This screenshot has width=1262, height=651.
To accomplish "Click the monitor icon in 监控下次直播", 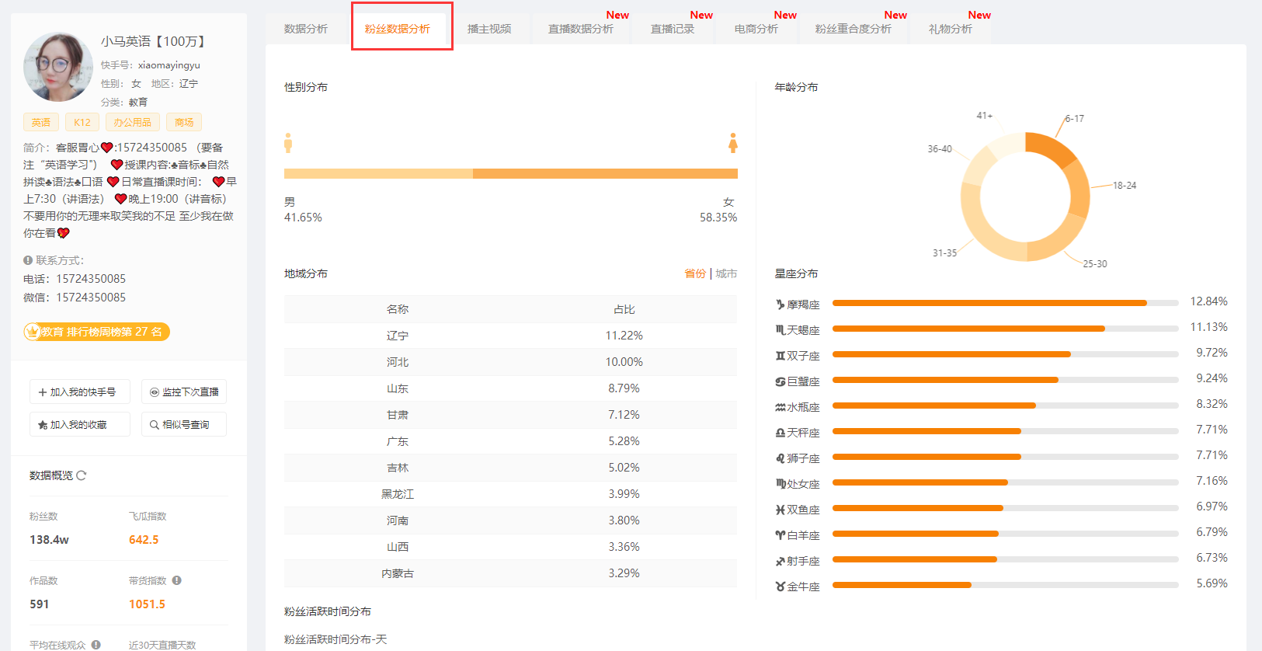I will pos(155,392).
